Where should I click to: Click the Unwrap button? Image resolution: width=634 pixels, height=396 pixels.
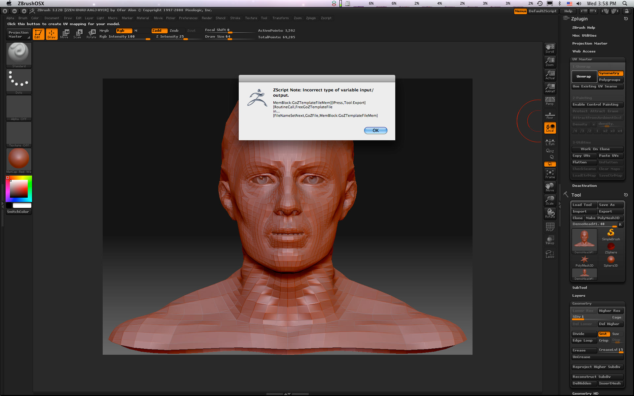point(584,77)
